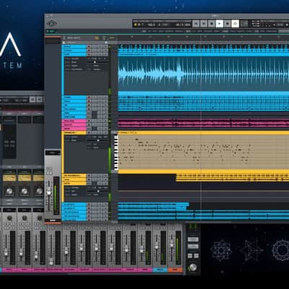Expand the topmost blue track header
This screenshot has width=289, height=289.
74,47
